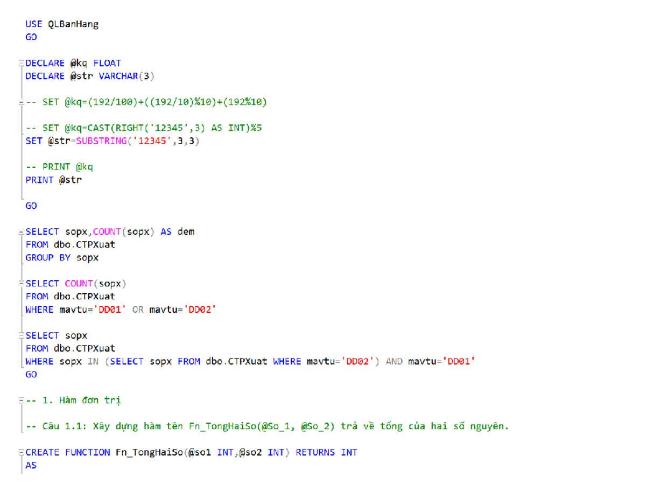
Task: Collapse the DECLARE @kq FLOAT code block
Action: [20, 63]
